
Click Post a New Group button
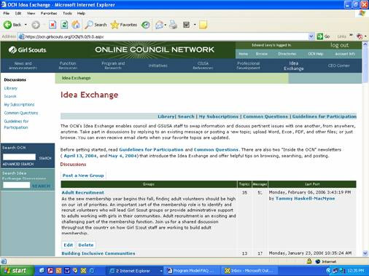click(83, 176)
